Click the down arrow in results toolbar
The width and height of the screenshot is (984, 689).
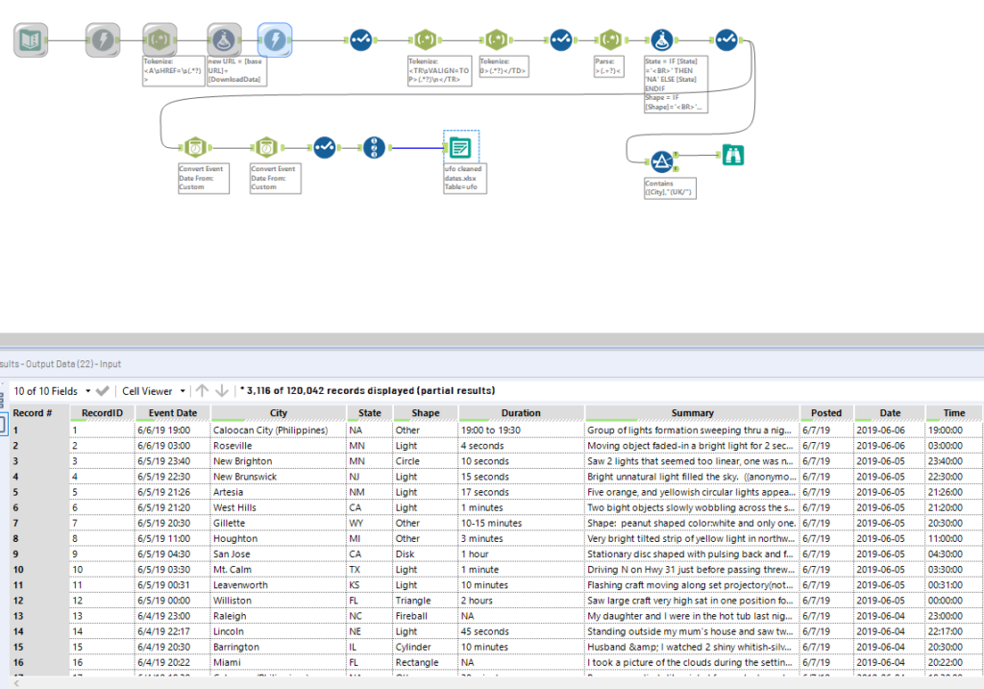[222, 391]
